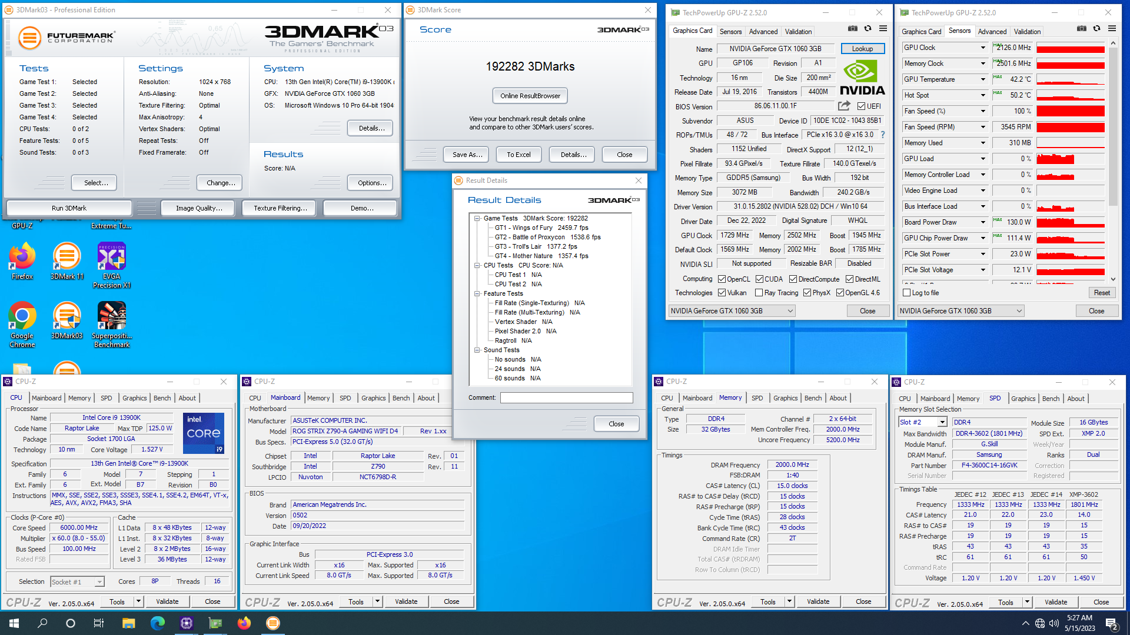Toggle the DirectCompute checkbox
Screen dimensions: 1130x635
tap(793, 279)
